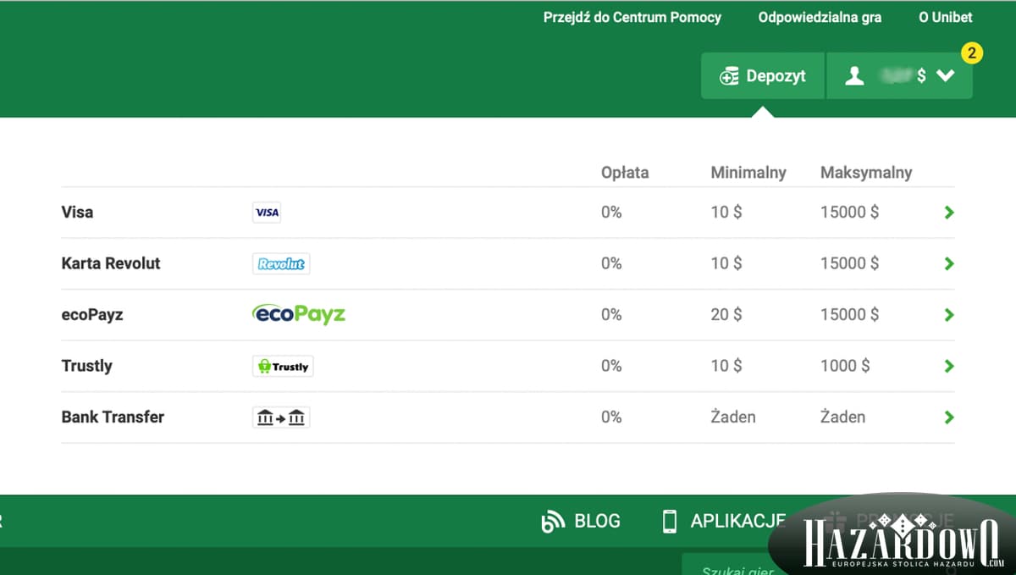Click the Żaden minimum for Bank Transfer
1016x575 pixels.
click(x=733, y=417)
